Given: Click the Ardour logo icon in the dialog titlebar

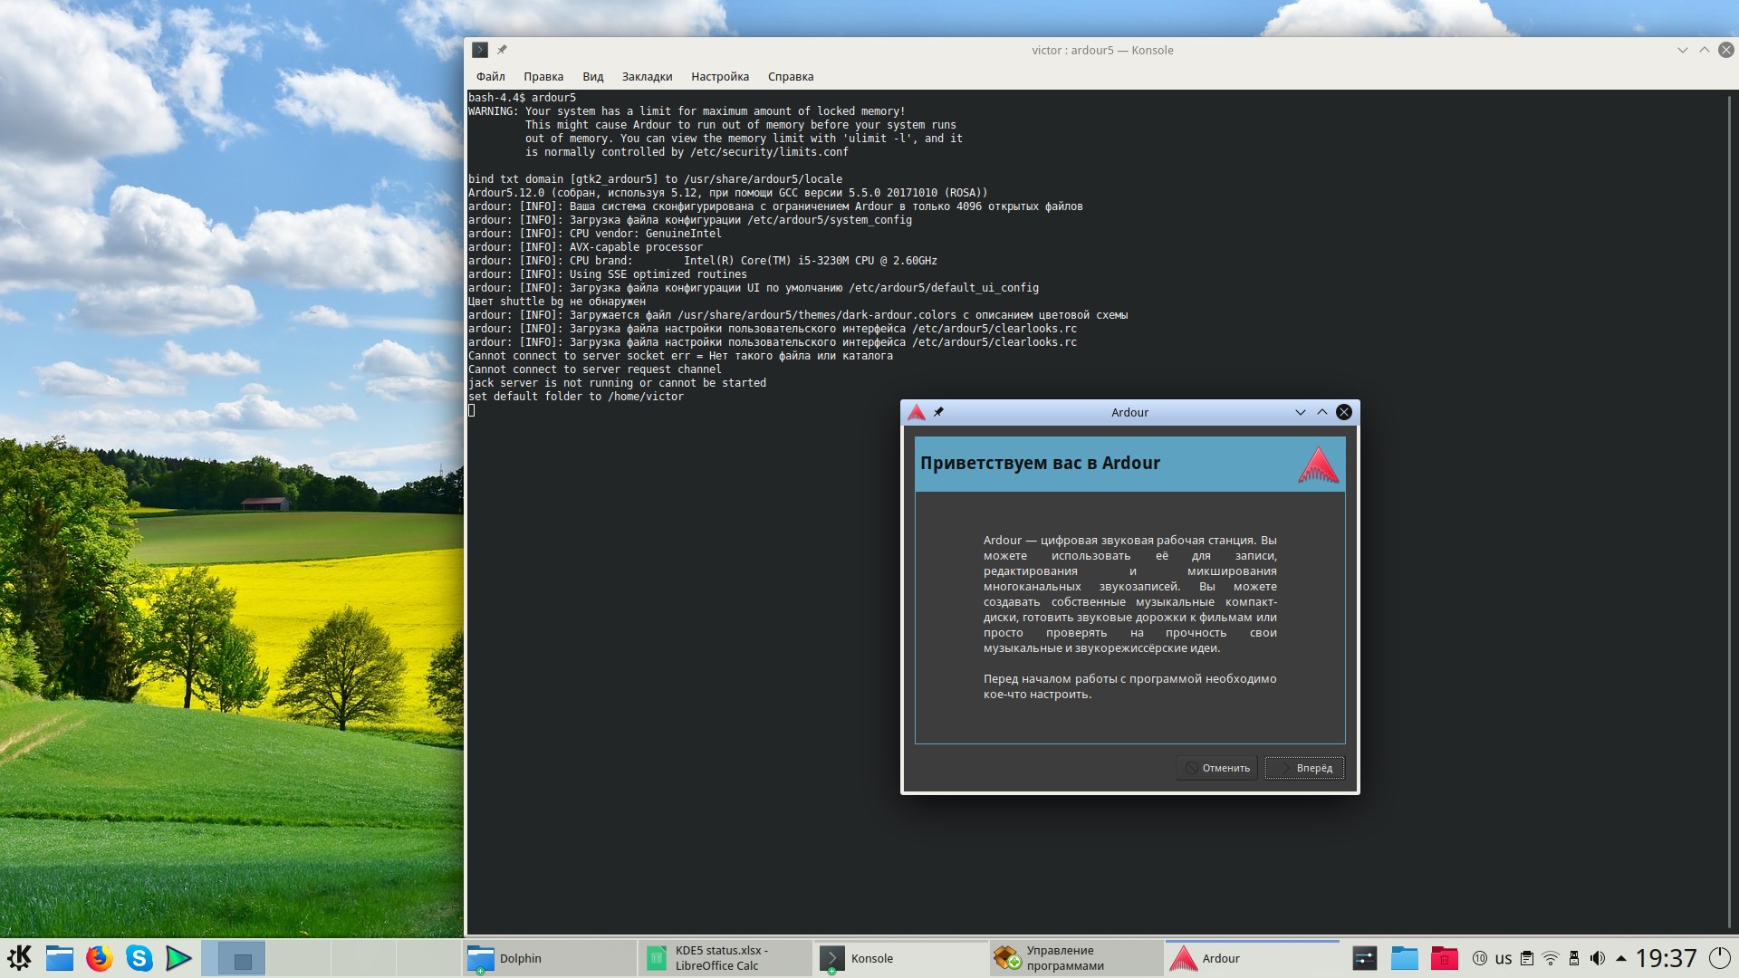Looking at the screenshot, I should pos(917,412).
